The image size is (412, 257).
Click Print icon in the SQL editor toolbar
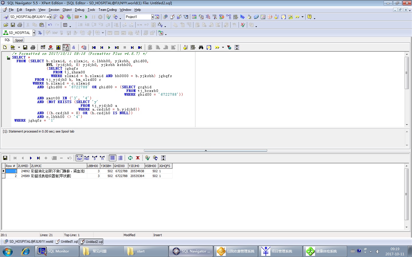point(33,47)
